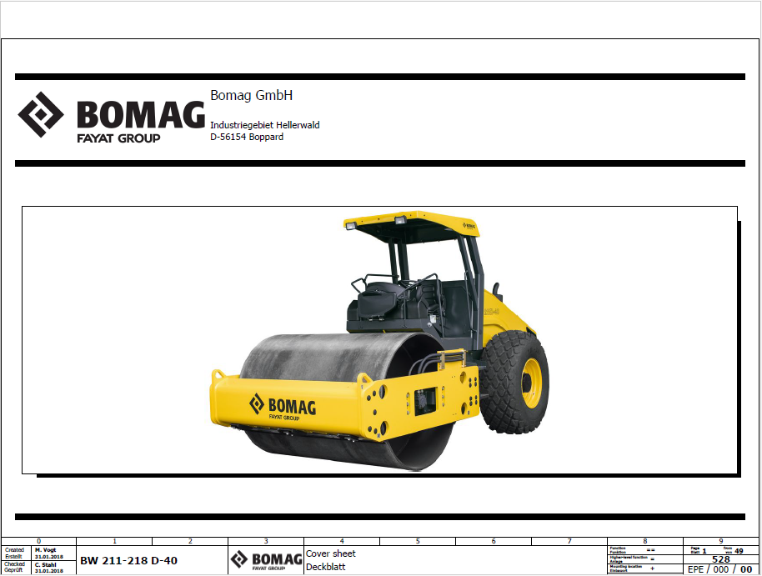Click the small BOMAG logo in title block
This screenshot has width=762, height=576.
[x=266, y=560]
